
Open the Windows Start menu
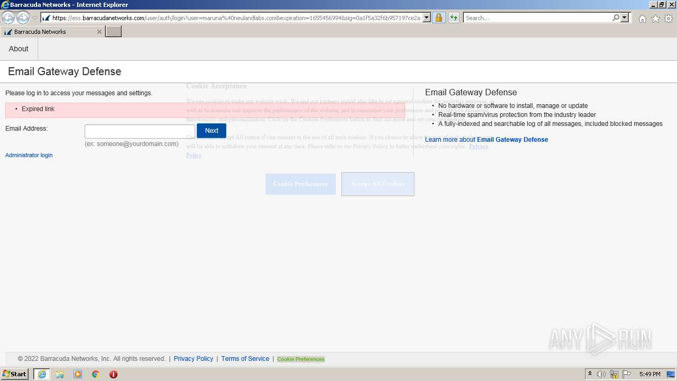click(x=14, y=374)
